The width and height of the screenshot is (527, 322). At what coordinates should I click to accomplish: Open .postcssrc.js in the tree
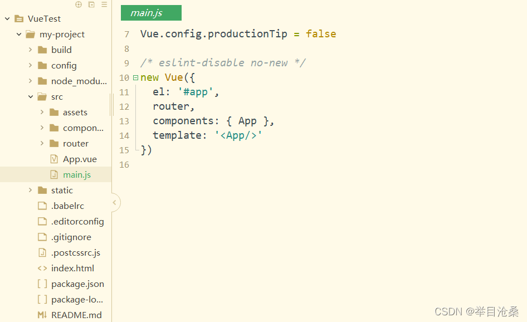point(76,253)
